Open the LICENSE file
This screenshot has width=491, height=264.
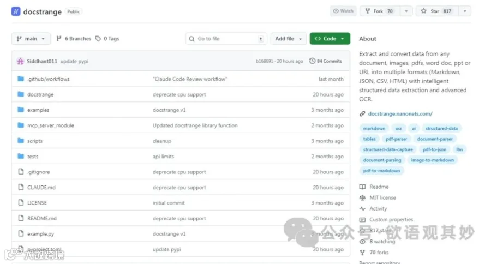pyautogui.click(x=37, y=203)
